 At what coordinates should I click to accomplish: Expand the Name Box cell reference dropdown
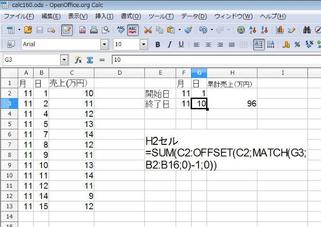click(64, 60)
